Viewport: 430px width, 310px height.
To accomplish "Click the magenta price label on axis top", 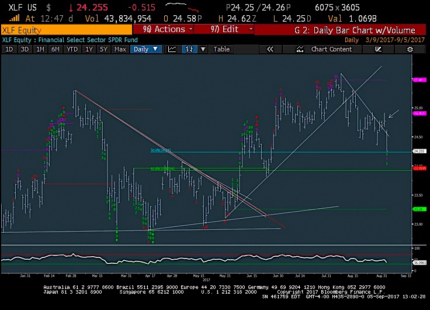I will 419,80.
